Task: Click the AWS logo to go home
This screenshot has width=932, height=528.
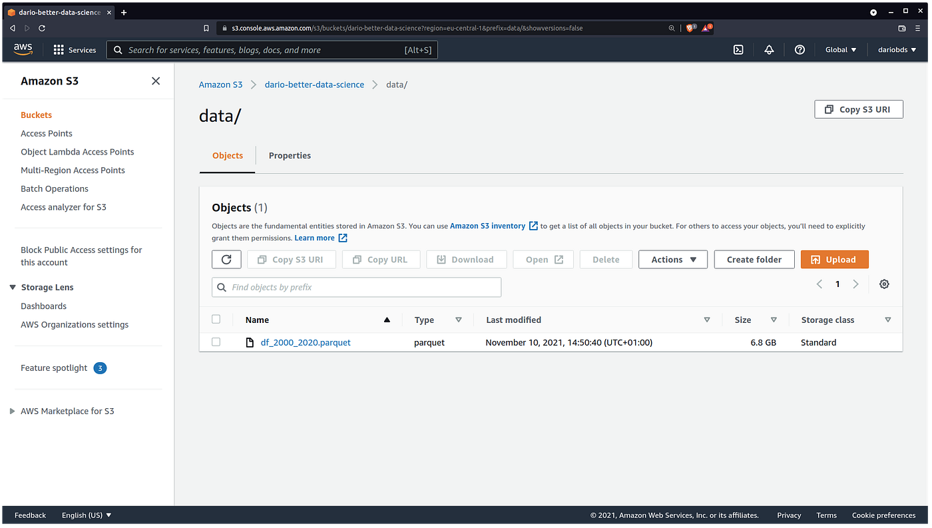Action: pos(23,49)
